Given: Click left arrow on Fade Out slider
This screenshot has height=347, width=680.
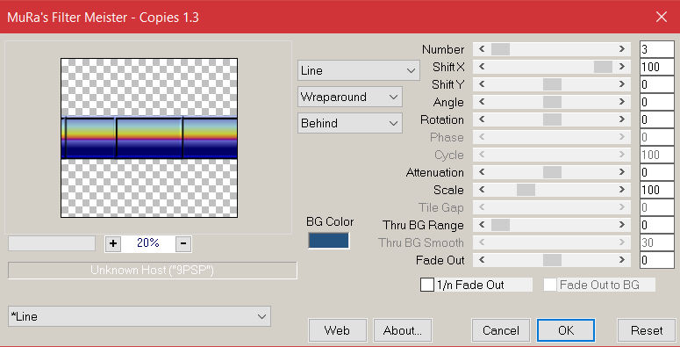Looking at the screenshot, I should click(482, 260).
